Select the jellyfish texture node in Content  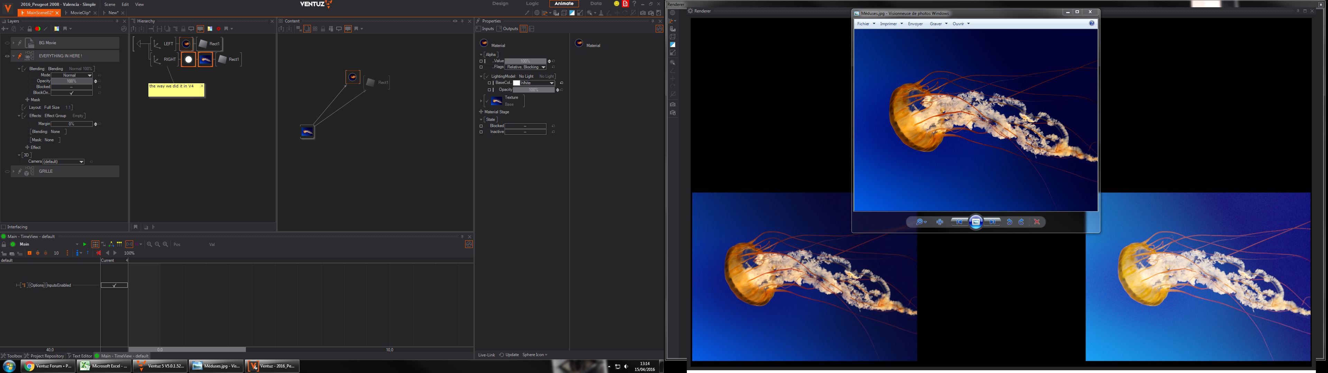tap(307, 132)
